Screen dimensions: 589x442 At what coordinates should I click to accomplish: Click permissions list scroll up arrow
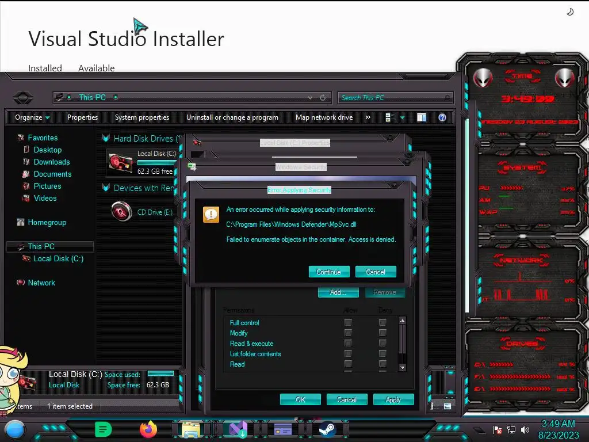click(x=402, y=321)
